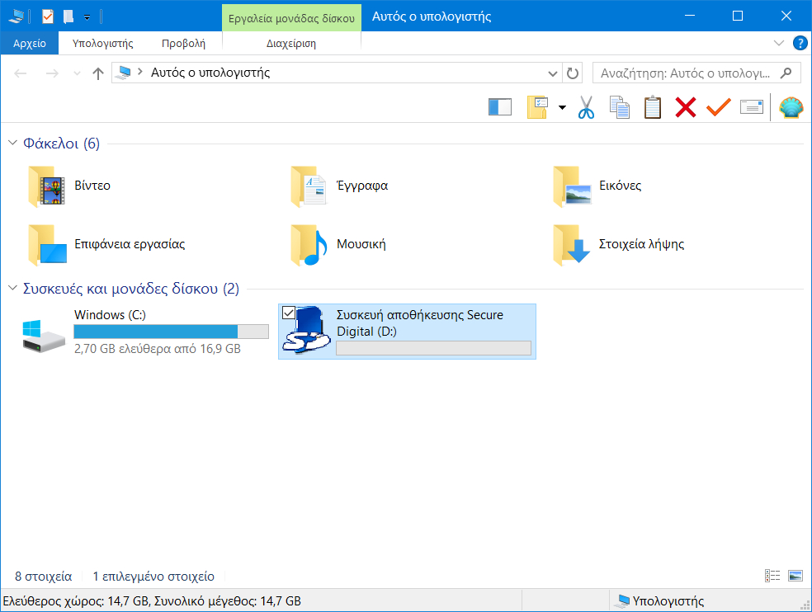Toggle the navigation pane toolbar icon
Viewport: 812px width, 612px height.
[500, 107]
